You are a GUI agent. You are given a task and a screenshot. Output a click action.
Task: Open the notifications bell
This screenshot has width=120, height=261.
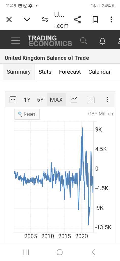click(x=102, y=41)
